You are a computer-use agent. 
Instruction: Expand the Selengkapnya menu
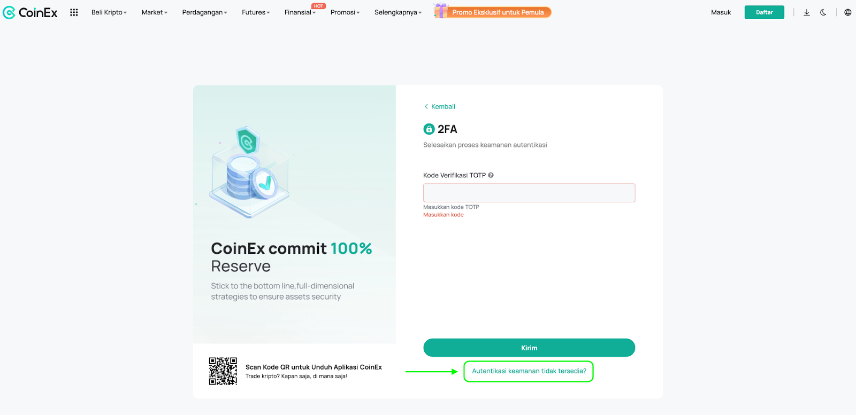pos(398,12)
